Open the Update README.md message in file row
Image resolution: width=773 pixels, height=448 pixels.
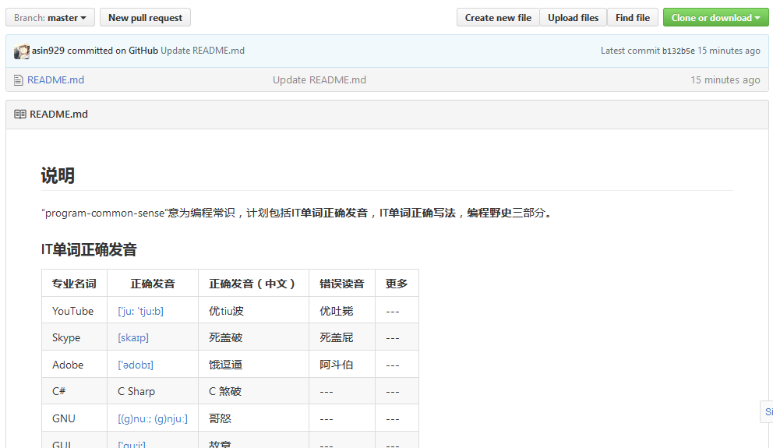[319, 79]
